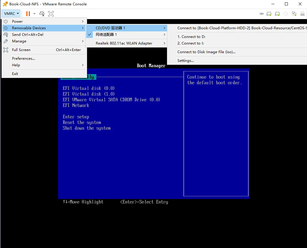This screenshot has height=248, width=307.
Task: Expand the Manage submenu arrow
Action: 83,41
